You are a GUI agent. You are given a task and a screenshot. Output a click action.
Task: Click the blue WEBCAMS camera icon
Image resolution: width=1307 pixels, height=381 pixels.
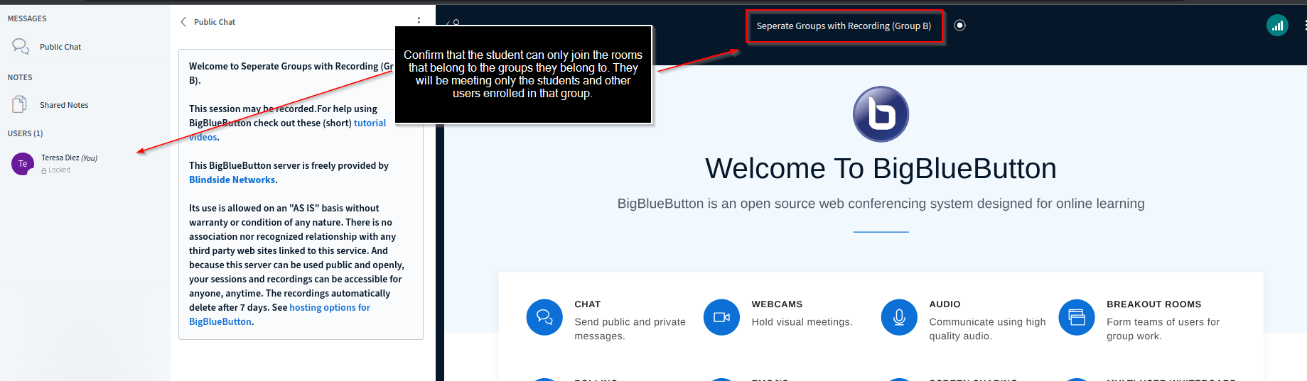(721, 317)
